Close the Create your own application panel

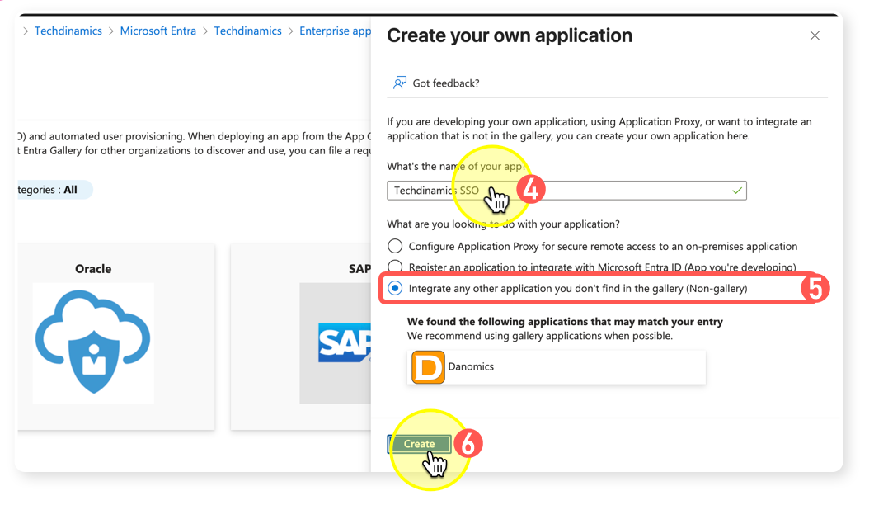[815, 35]
